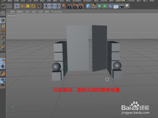158x118 pixels.
Task: Toggle the Locked Workplane icon
Action: 3,80
